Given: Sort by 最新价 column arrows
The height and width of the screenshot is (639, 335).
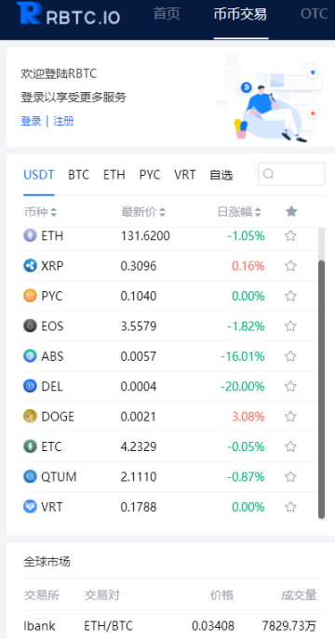Looking at the screenshot, I should tap(163, 212).
